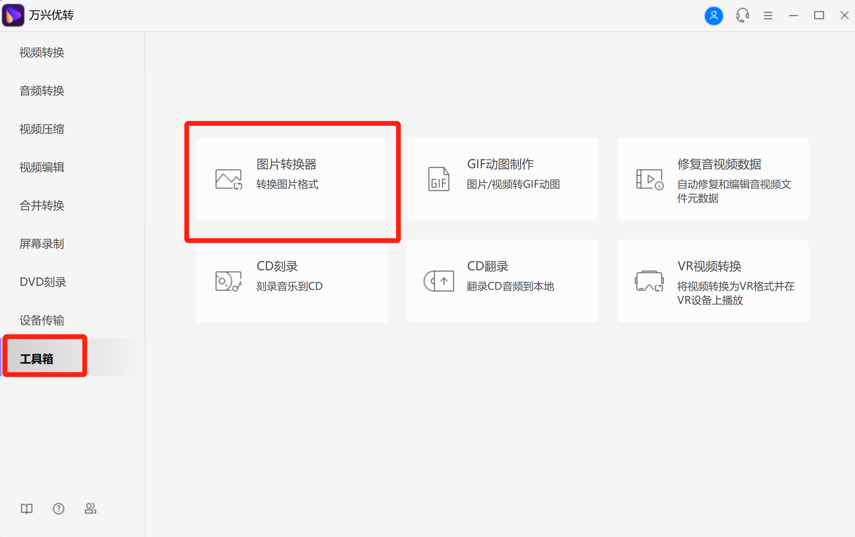
Task: Click the user account avatar icon
Action: tap(714, 16)
